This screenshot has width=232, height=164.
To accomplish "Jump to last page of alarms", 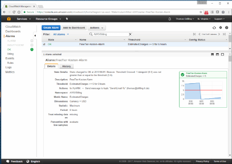I will [224, 34].
